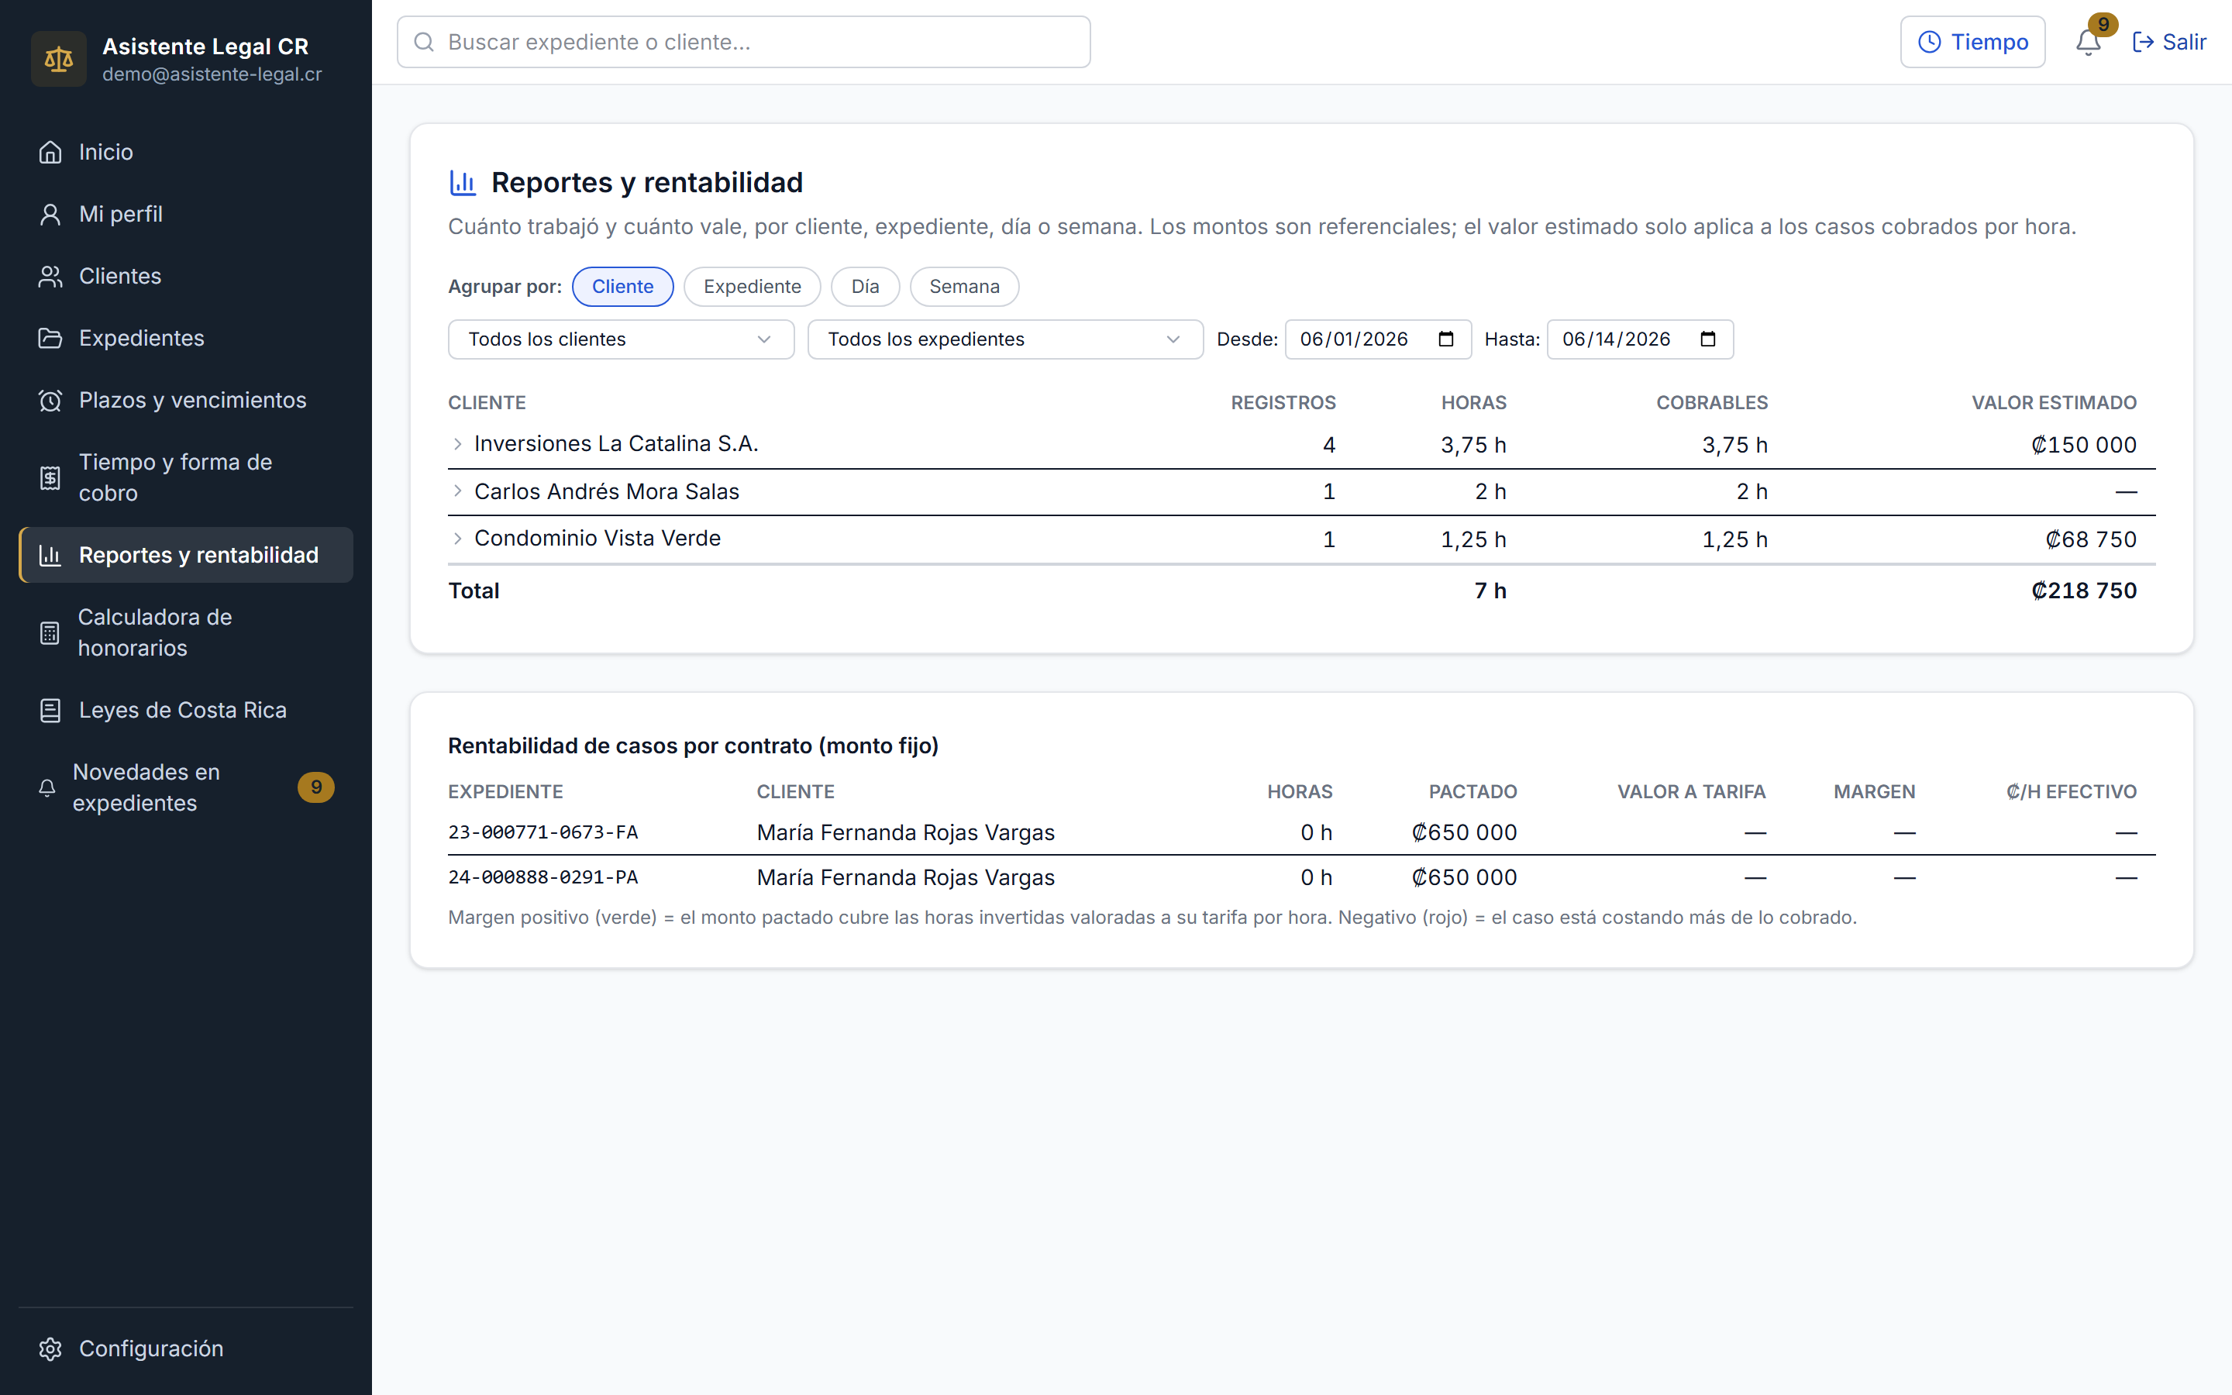Focus the Buscar expediente o cliente search box
Viewport: 2232px width, 1395px height.
pos(743,42)
